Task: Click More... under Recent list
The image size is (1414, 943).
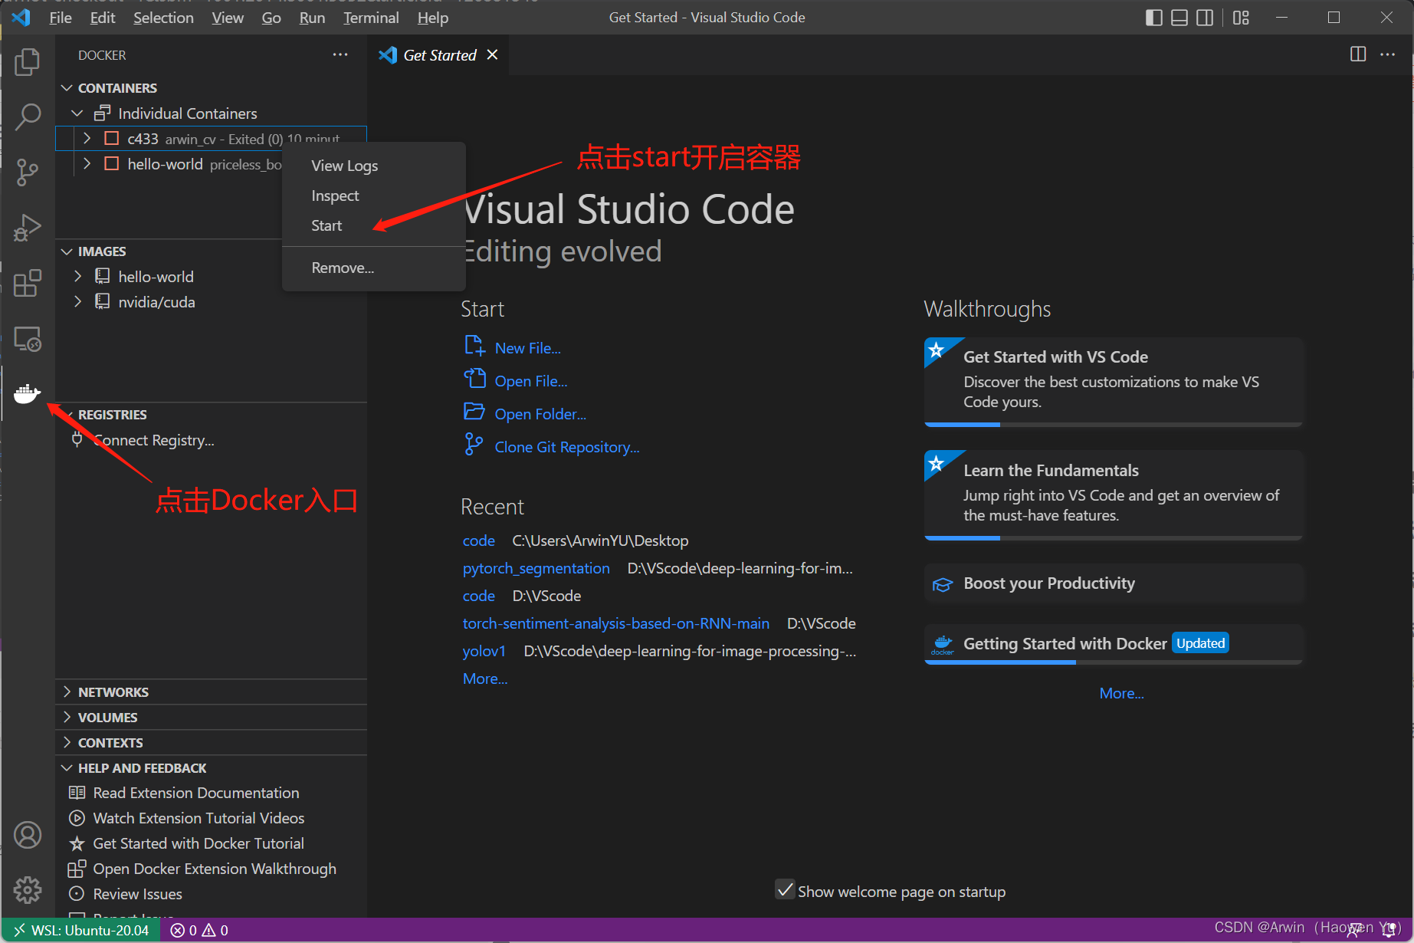Action: (x=485, y=678)
